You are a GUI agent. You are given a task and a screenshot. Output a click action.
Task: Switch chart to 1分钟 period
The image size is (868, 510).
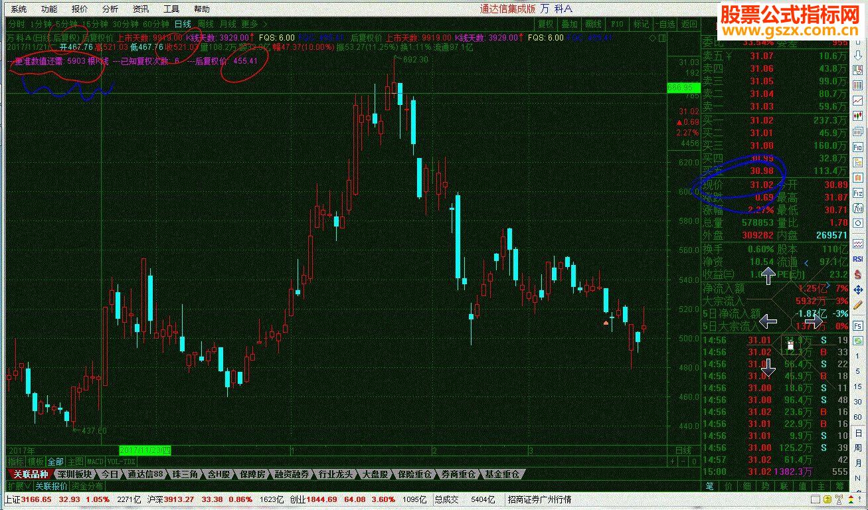40,24
